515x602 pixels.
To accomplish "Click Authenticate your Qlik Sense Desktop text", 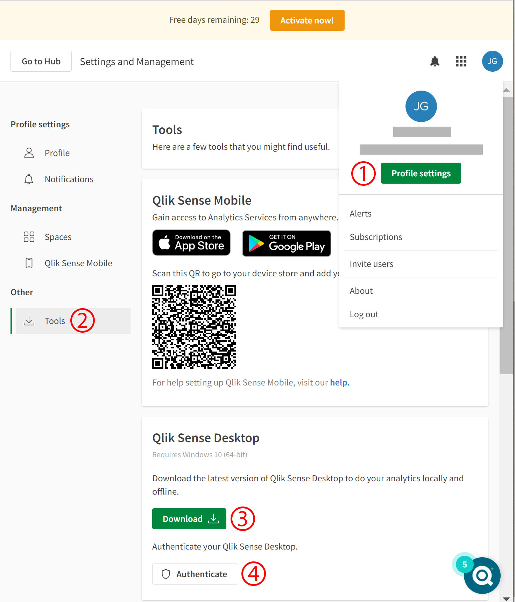I will [225, 547].
